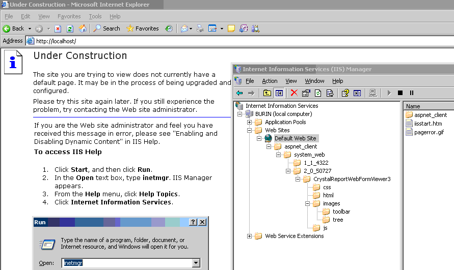Viewport: 454px width, 270px height.
Task: Click IIS toolbar Refresh icon
Action: click(x=318, y=93)
